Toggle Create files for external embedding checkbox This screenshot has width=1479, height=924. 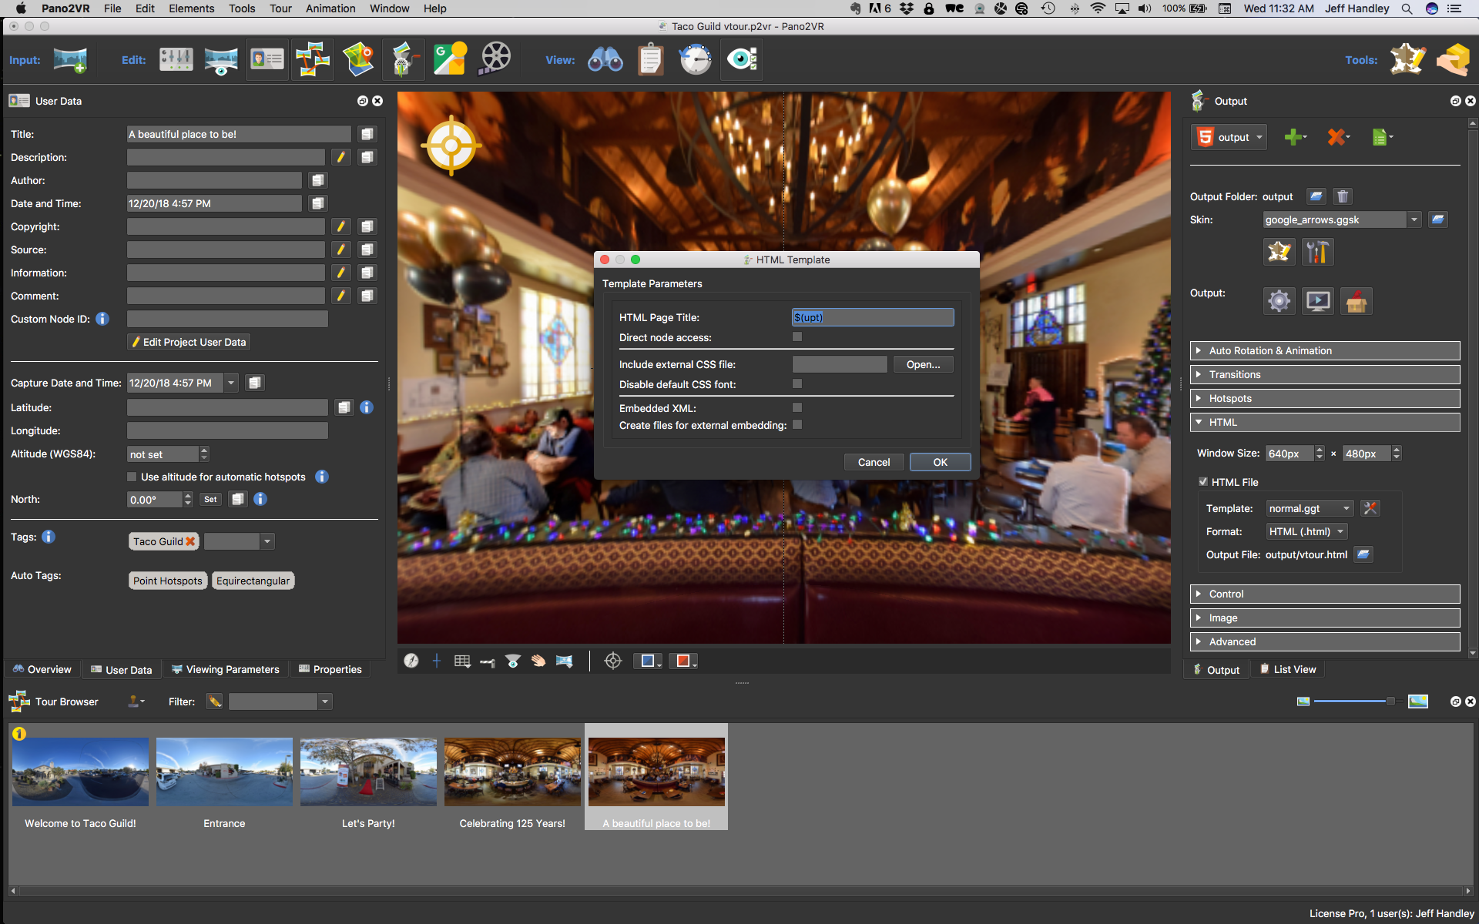coord(797,425)
